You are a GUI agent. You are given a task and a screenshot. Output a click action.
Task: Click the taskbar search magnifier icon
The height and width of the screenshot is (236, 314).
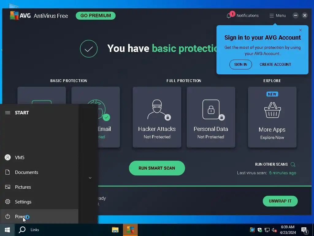click(22, 230)
